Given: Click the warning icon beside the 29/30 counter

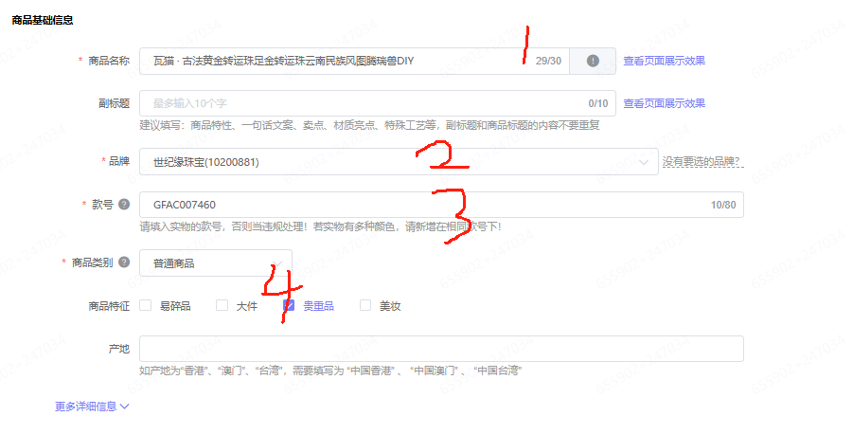Looking at the screenshot, I should (593, 61).
